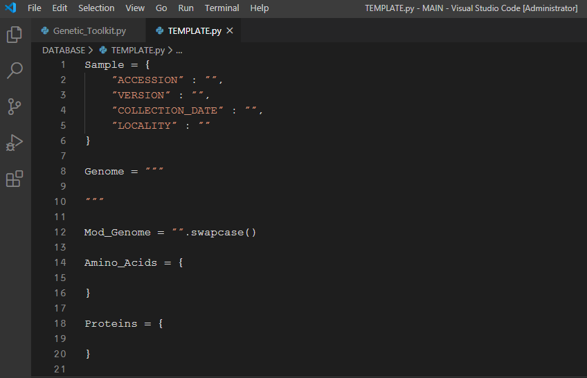Click the Mod_Genome variable name

tap(118, 233)
